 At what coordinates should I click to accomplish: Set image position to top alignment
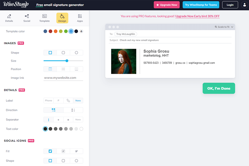coord(50,69)
